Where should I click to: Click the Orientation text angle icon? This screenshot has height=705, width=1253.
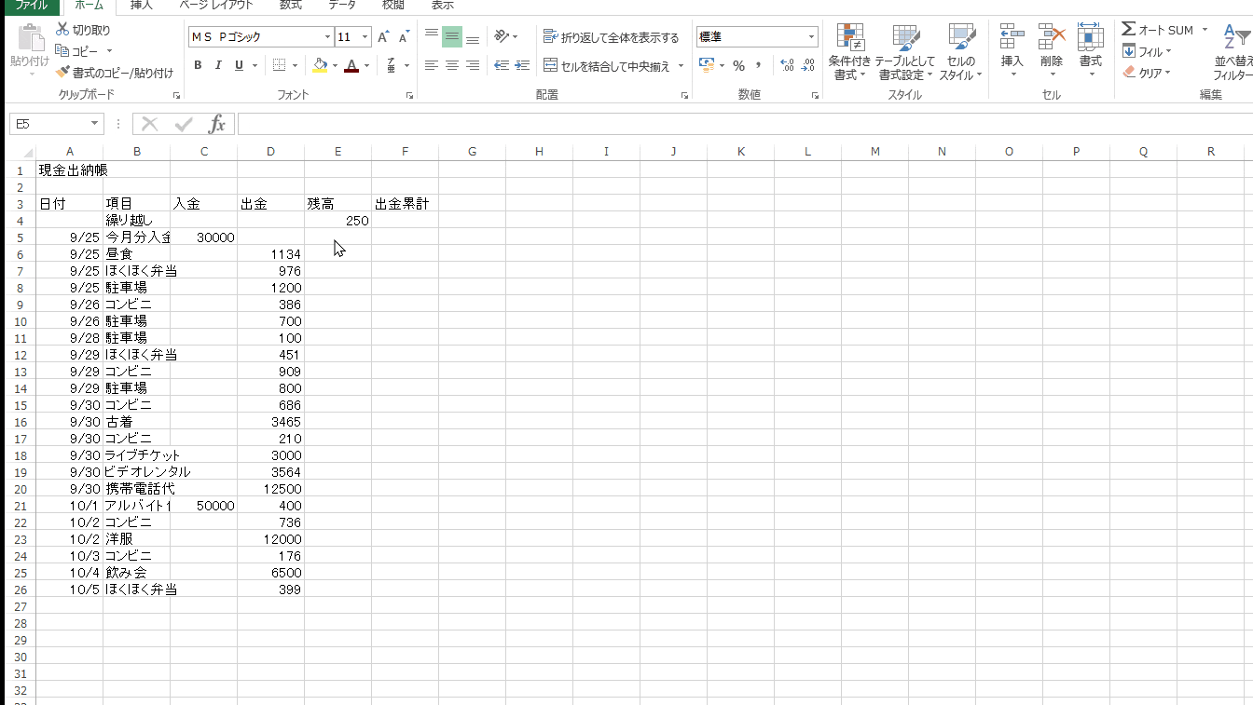(503, 37)
